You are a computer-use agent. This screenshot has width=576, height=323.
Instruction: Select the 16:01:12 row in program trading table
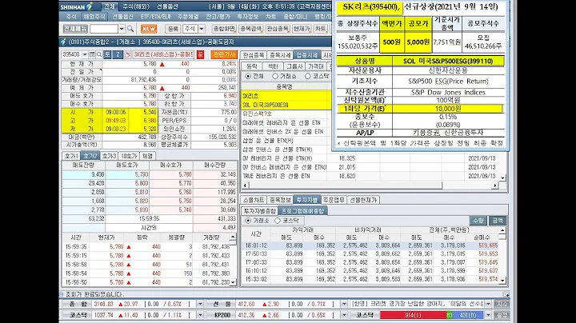(x=369, y=245)
